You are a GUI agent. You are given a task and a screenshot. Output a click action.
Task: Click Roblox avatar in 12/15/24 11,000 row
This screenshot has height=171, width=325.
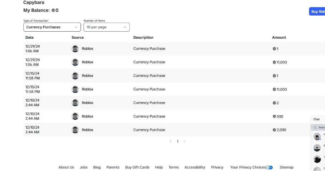coord(75,89)
